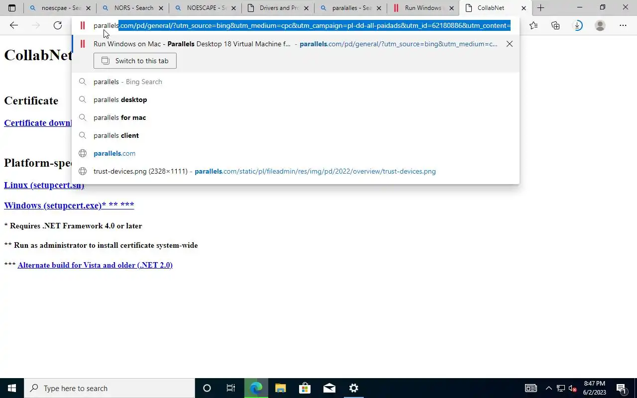Open the Collections icon
Screen dimensions: 637x398
pos(555,25)
